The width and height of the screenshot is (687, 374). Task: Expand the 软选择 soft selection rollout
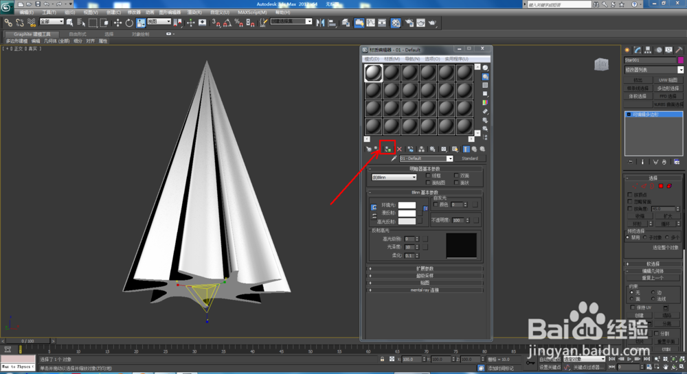[653, 264]
